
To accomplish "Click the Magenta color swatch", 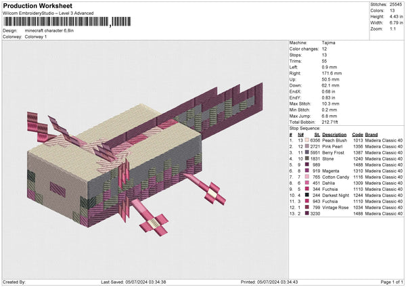I will click(307, 171).
